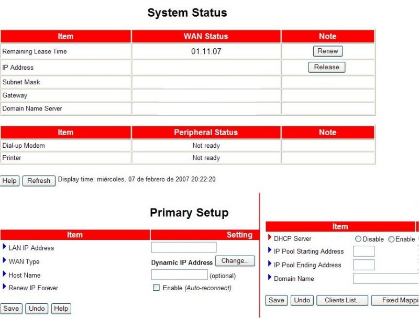Open Help under Primary Setup
The image size is (419, 318).
[61, 309]
